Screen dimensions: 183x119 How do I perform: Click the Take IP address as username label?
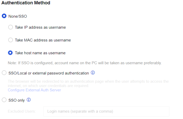(x=40, y=27)
